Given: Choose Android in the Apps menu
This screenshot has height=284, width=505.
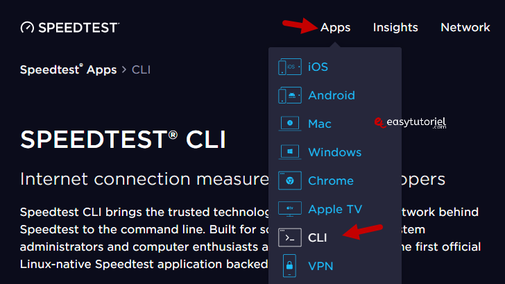Looking at the screenshot, I should tap(331, 96).
